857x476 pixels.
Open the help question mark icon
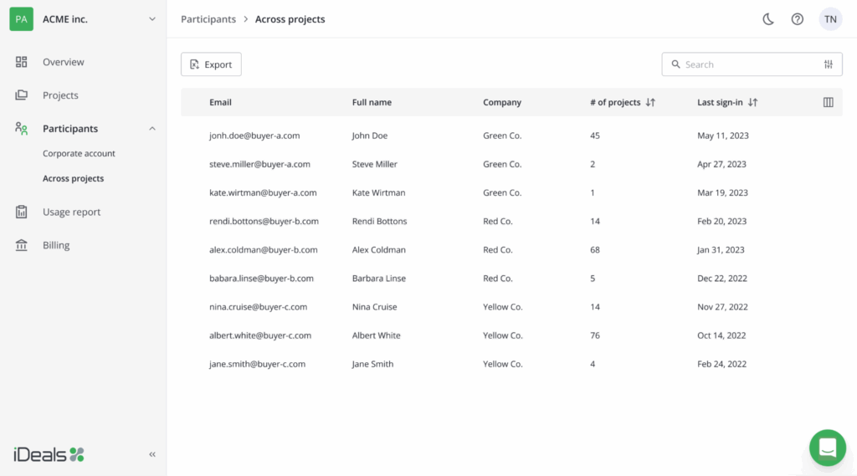pos(797,19)
